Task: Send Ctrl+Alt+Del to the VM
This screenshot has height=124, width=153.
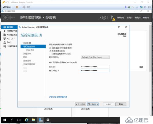Action: (x=24, y=7)
